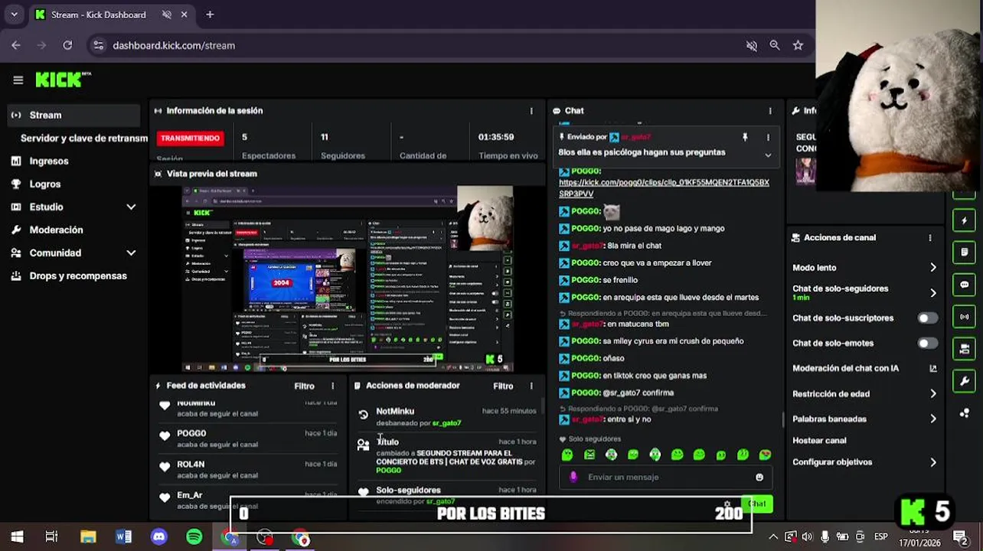Expand the Comunidad sidebar section

tap(131, 253)
